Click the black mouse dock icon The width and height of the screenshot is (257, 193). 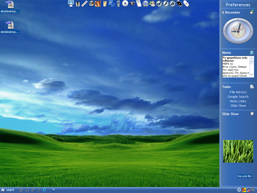179,4
